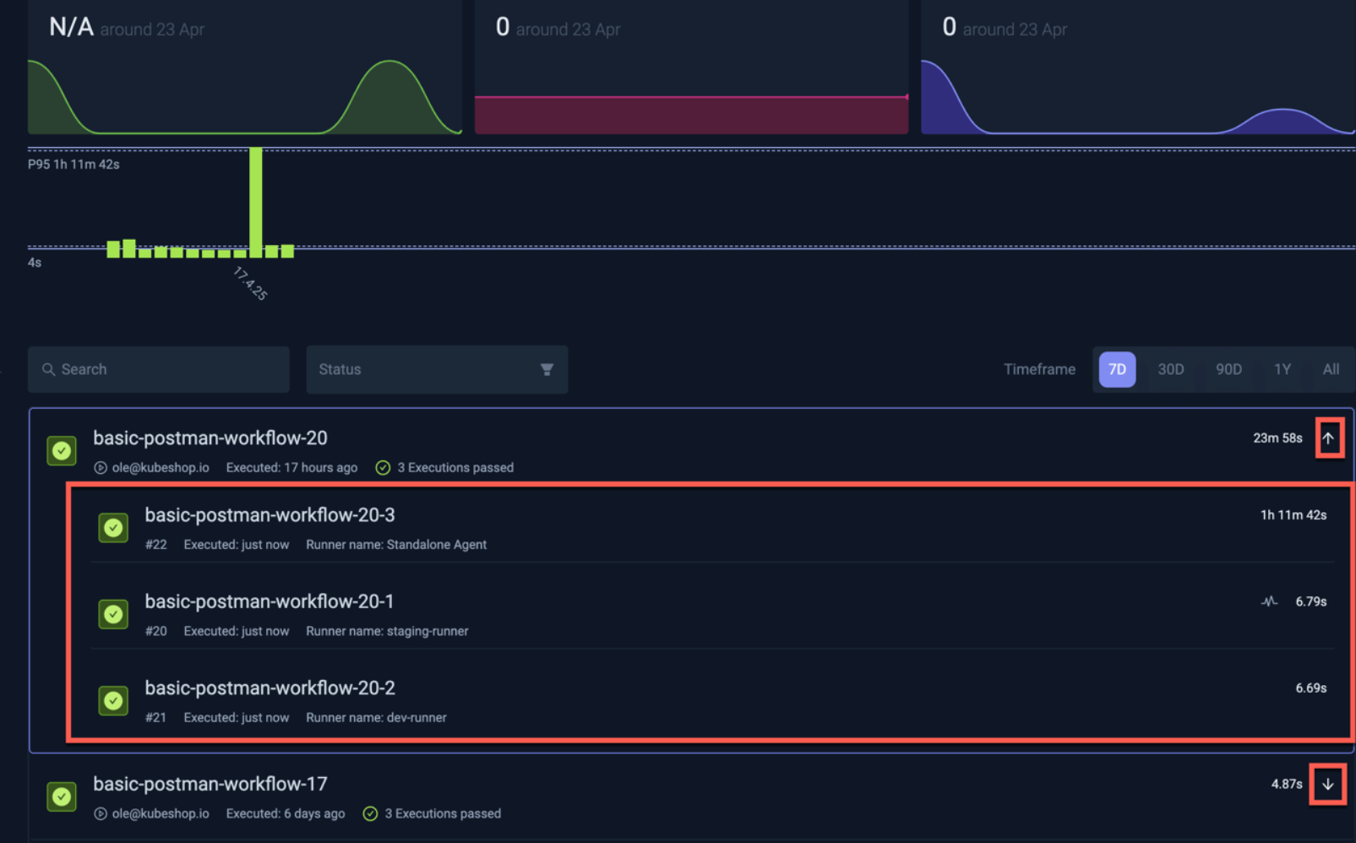Click the filter funnel icon in Status

tap(547, 369)
